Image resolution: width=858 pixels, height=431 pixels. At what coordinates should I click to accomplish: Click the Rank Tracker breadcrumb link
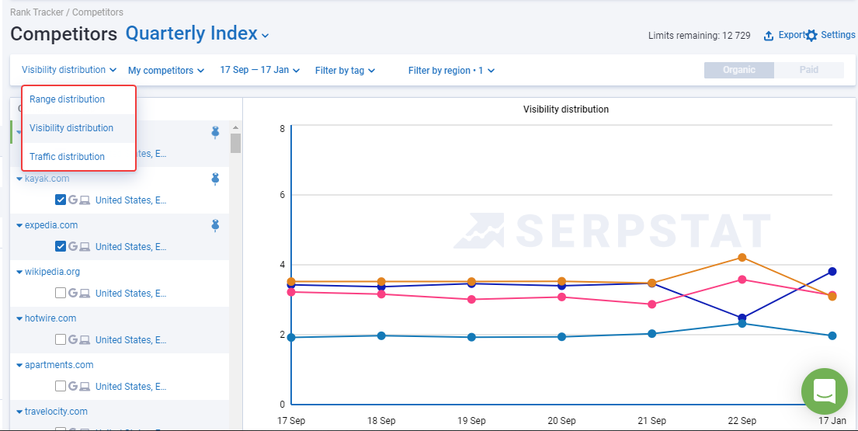(36, 12)
